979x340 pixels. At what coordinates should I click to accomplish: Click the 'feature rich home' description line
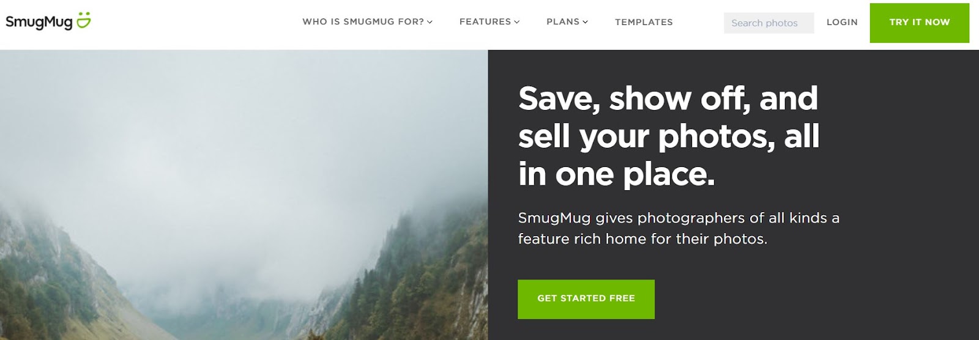[642, 239]
